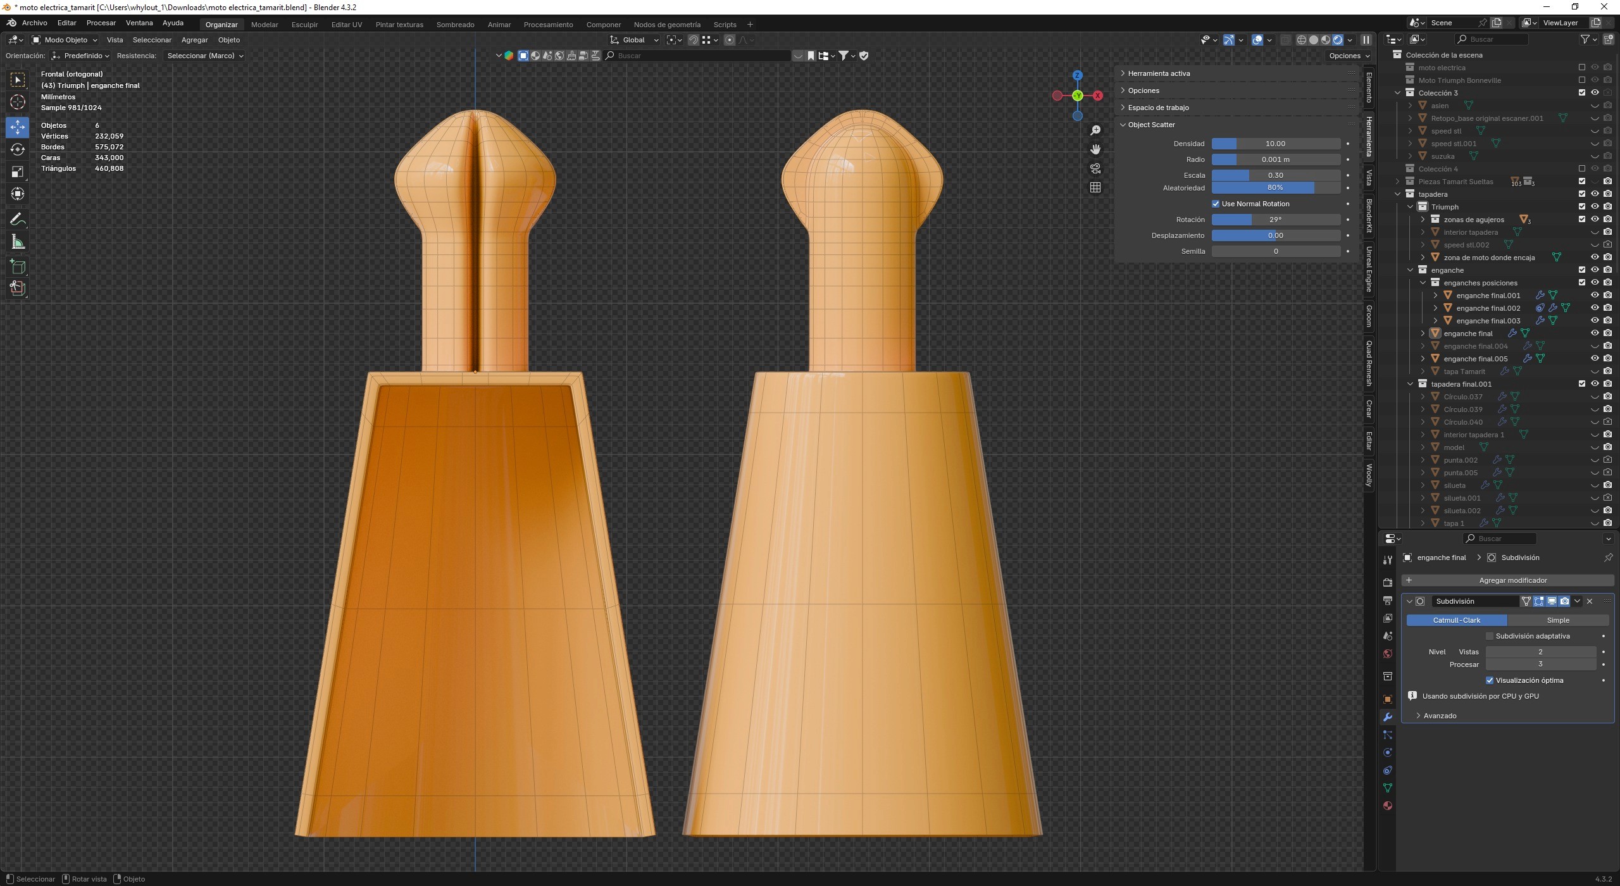1620x886 pixels.
Task: Activate the Measure tool
Action: pyautogui.click(x=18, y=242)
